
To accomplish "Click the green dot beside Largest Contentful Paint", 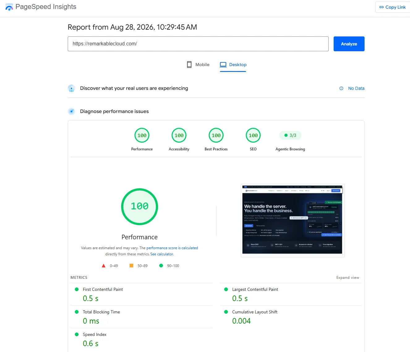I will (226, 289).
